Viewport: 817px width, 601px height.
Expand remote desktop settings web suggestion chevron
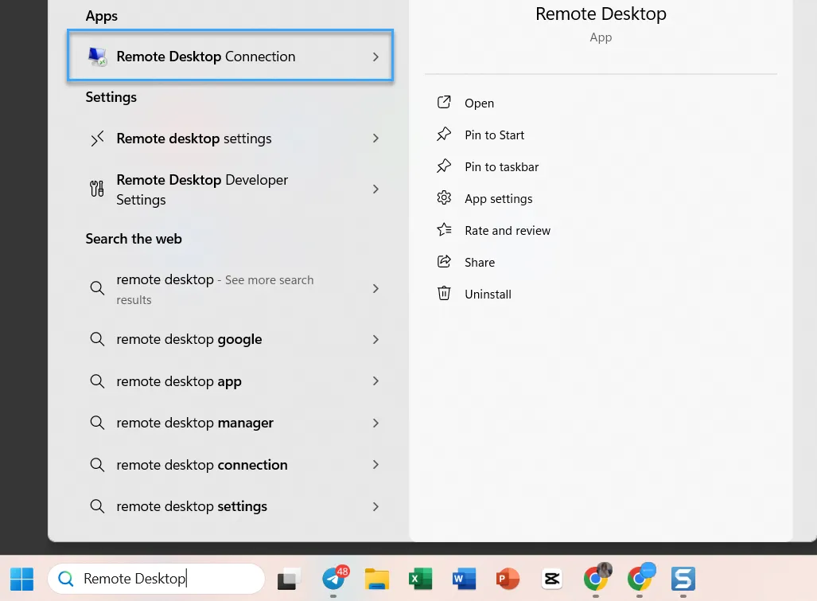point(375,506)
